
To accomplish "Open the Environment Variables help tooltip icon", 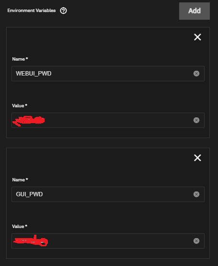I will point(63,11).
